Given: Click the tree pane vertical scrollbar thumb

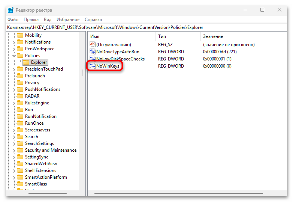Looking at the screenshot, I should pos(82,72).
